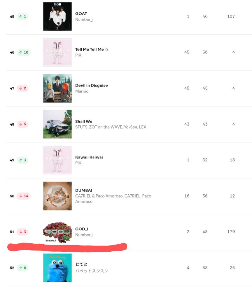
Task: Open the パペットスンスン artist link
Action: click(x=92, y=271)
